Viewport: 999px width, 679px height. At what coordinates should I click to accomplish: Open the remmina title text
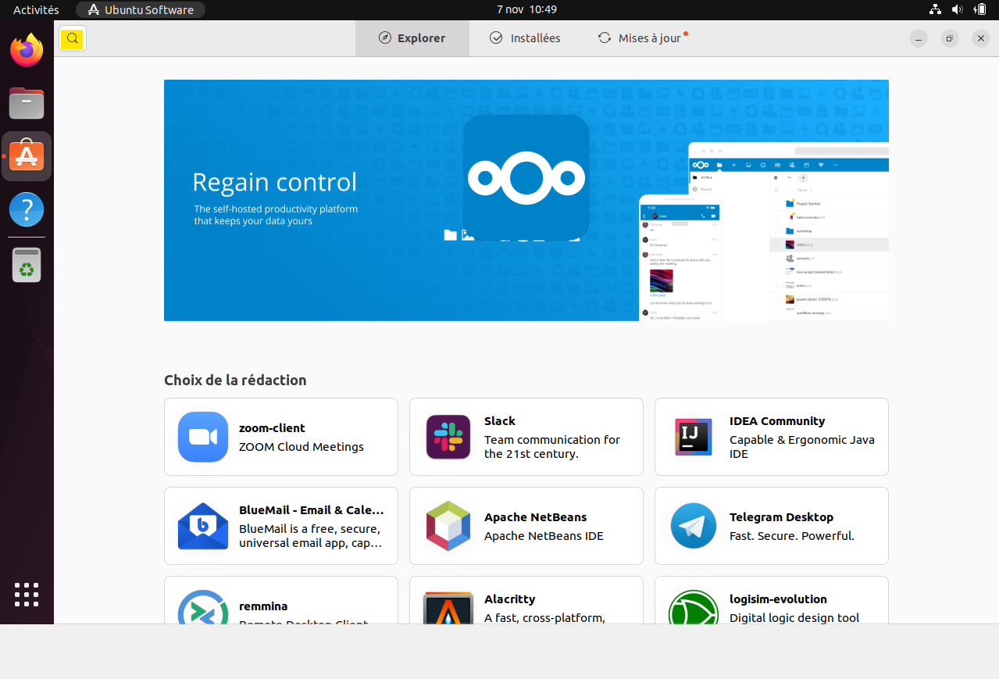tap(263, 606)
